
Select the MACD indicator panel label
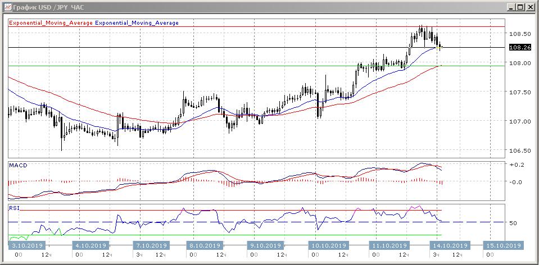click(18, 166)
